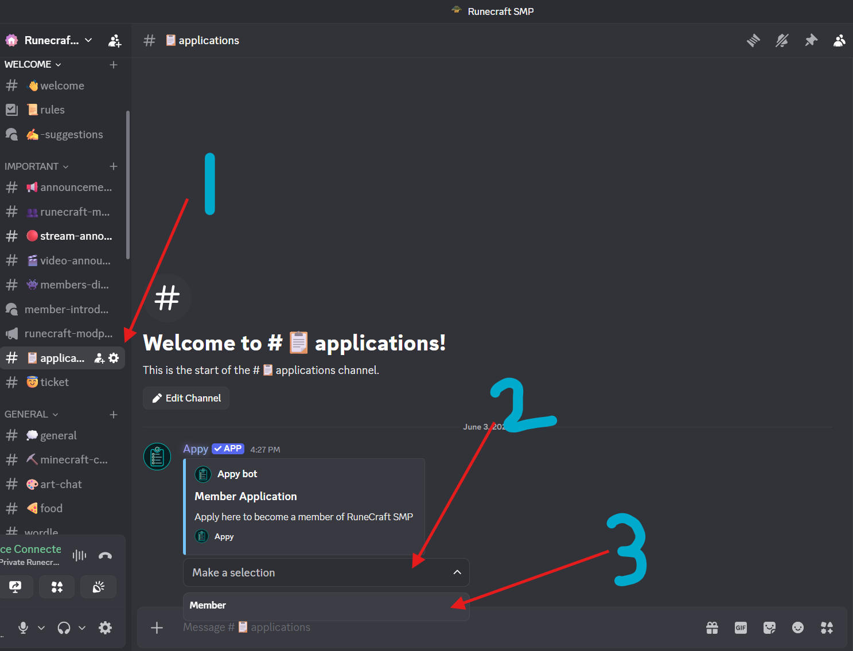Show pinned messages pin icon

(811, 40)
